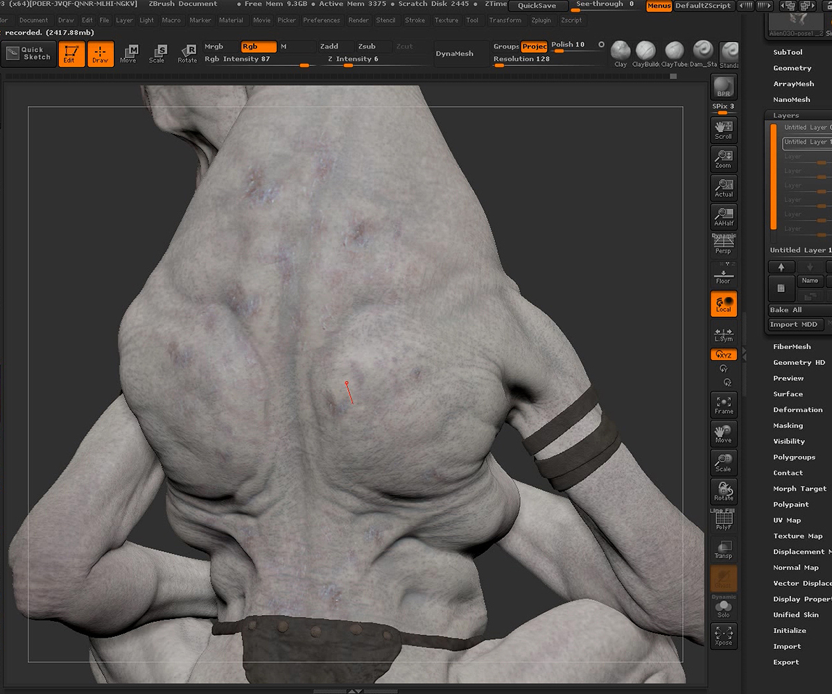
Task: Toggle XYZ rotation mode
Action: 723,355
